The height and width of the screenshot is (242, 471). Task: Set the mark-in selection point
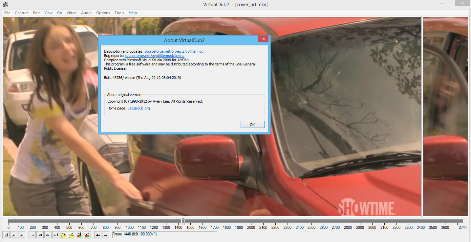pyautogui.click(x=98, y=235)
